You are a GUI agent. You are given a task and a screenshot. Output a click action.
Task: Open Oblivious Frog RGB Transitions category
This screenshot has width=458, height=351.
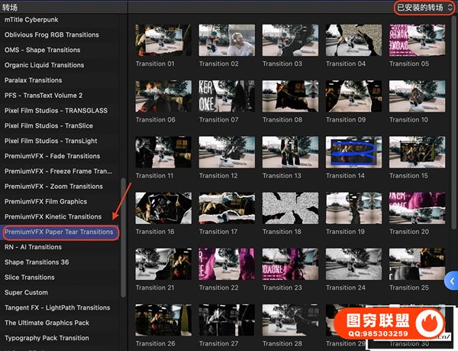pos(51,34)
